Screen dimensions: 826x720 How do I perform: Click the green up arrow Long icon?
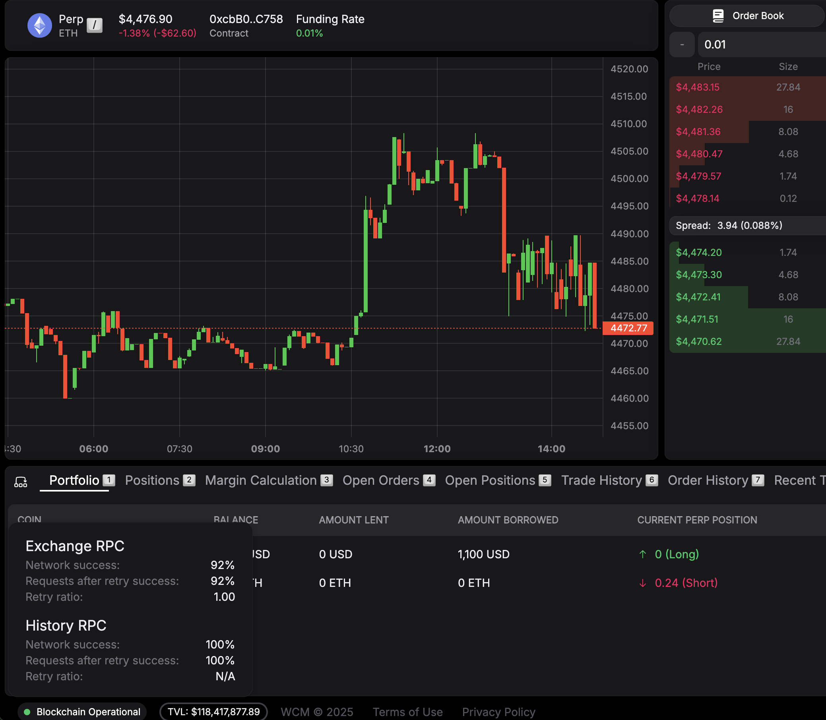pos(642,554)
